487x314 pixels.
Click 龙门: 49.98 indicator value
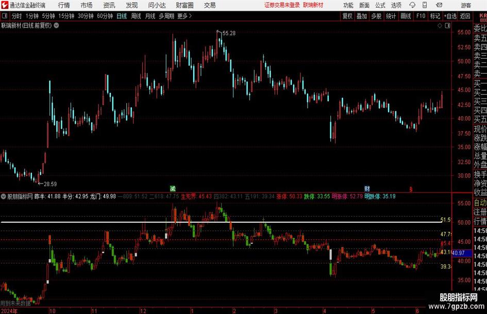pos(103,196)
